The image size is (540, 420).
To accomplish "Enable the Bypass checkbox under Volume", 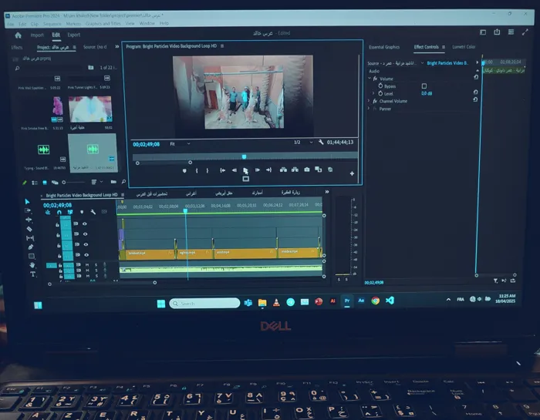I will click(424, 86).
